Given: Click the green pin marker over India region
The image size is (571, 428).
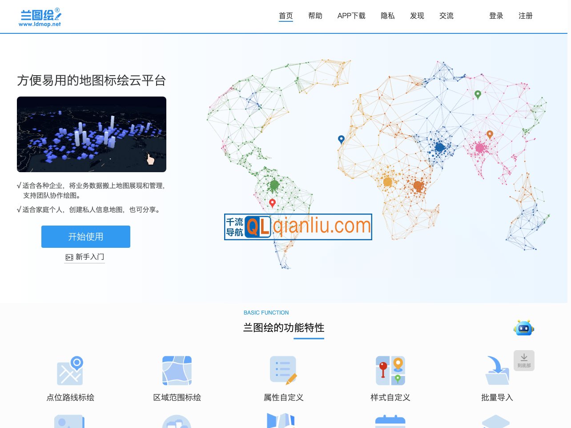Looking at the screenshot, I should pos(479,94).
